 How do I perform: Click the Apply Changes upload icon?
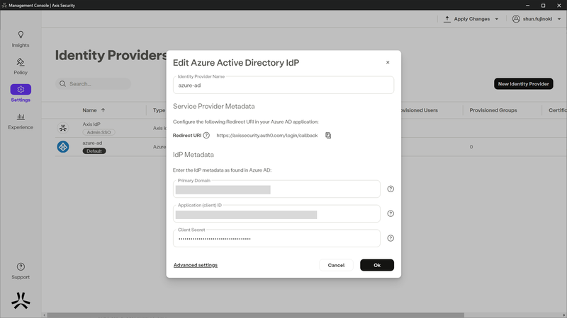point(447,19)
